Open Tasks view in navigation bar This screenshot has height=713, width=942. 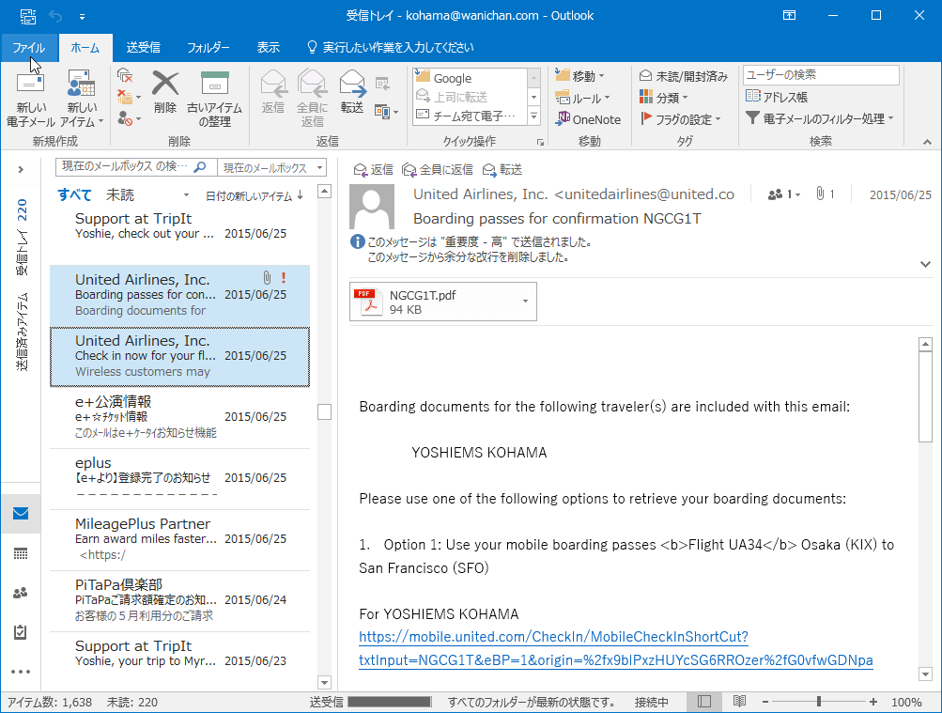[21, 632]
